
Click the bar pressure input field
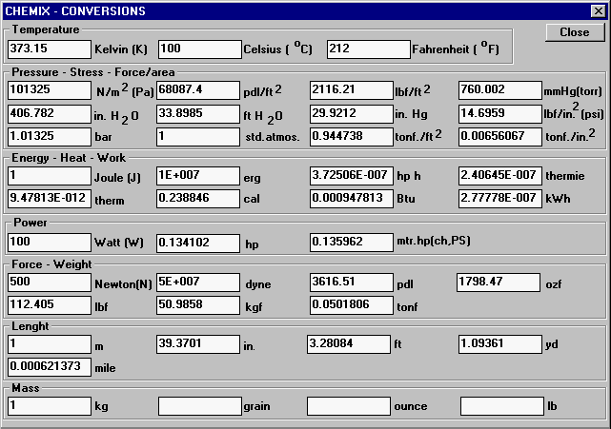pos(50,136)
